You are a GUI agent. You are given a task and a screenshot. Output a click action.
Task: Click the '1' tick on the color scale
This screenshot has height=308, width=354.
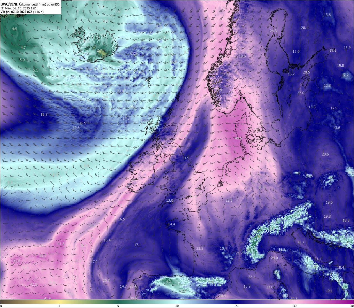coord(59,306)
